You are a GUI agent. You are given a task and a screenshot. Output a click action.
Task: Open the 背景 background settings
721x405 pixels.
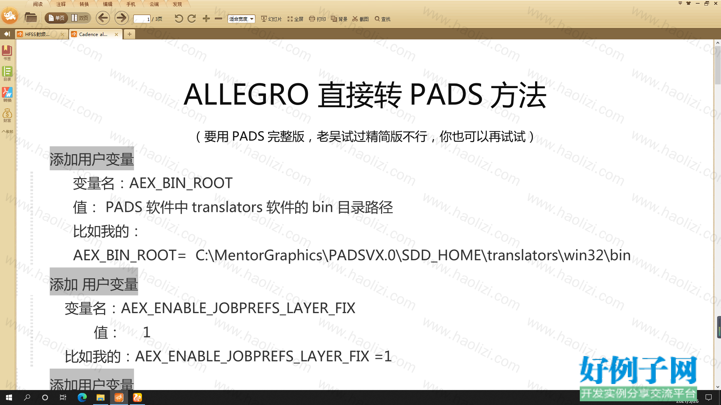(339, 19)
